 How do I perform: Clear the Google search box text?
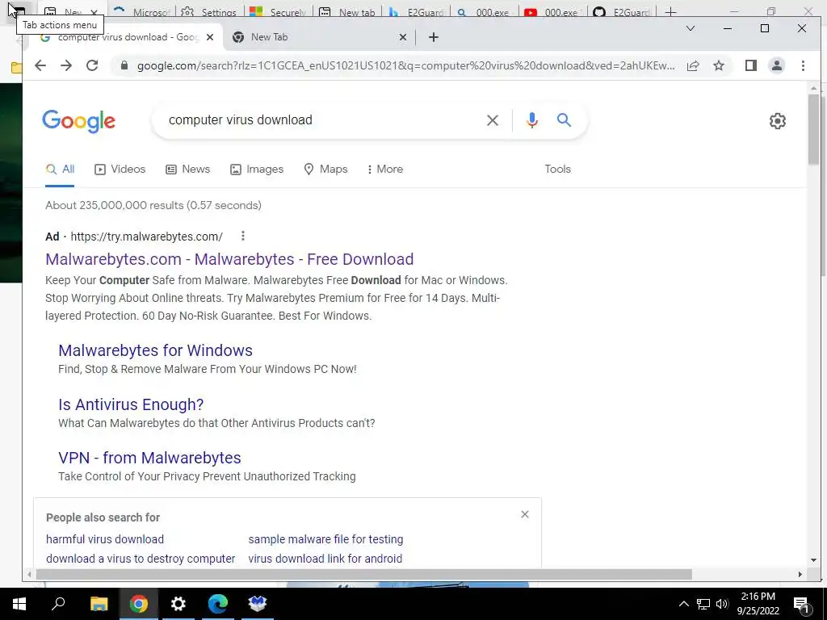click(493, 120)
